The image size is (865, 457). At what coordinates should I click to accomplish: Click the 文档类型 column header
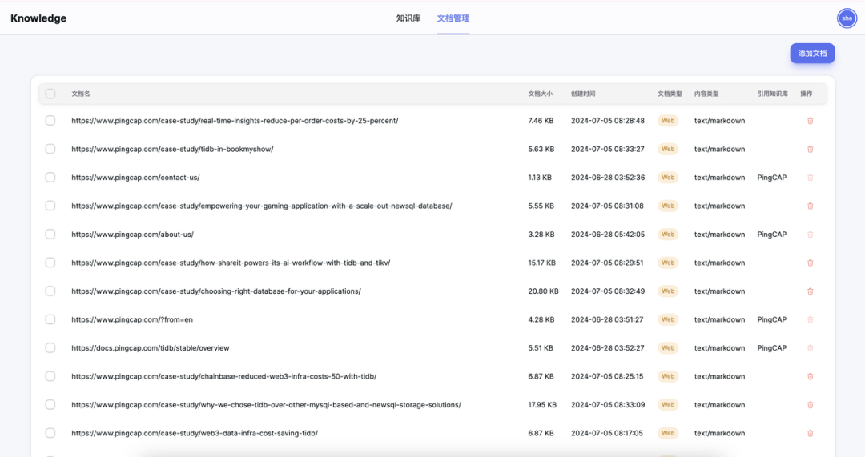pyautogui.click(x=670, y=94)
